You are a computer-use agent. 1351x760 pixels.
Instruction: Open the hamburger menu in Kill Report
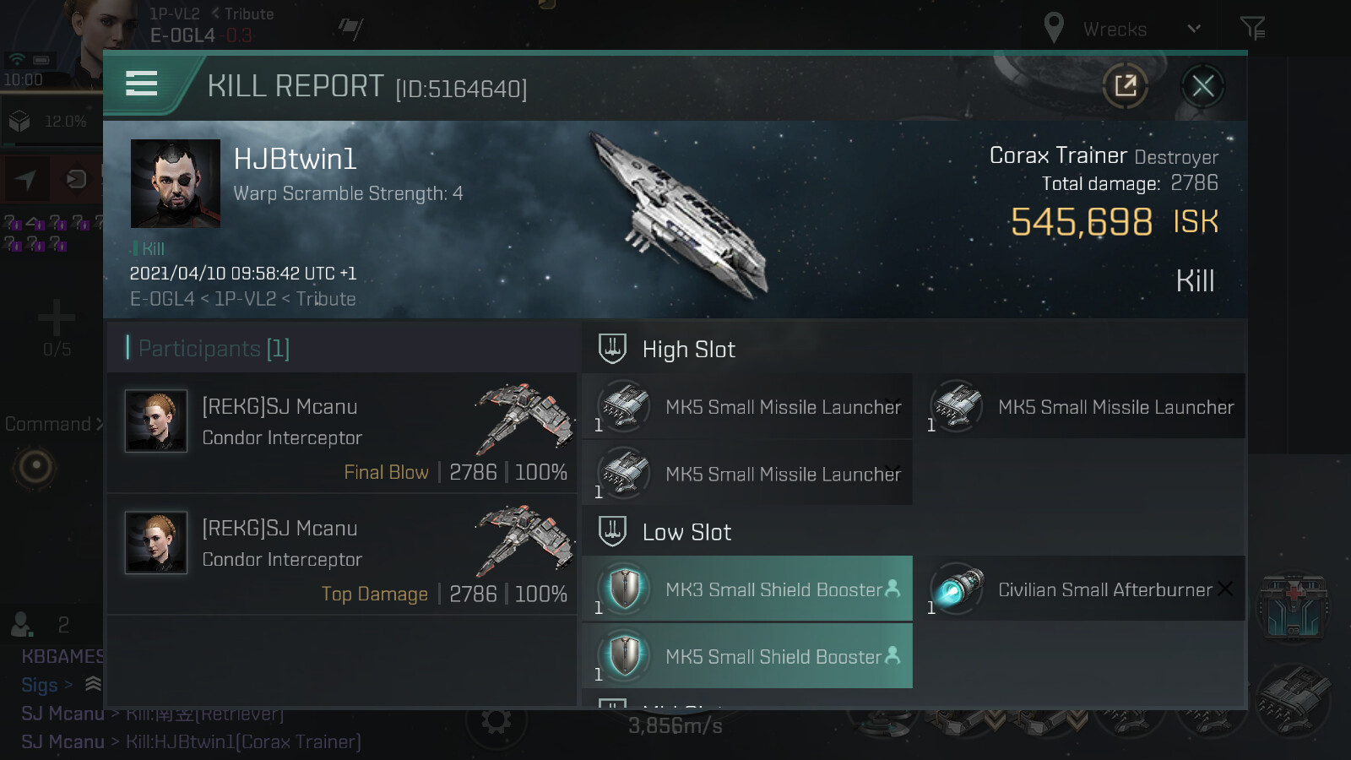point(141,84)
